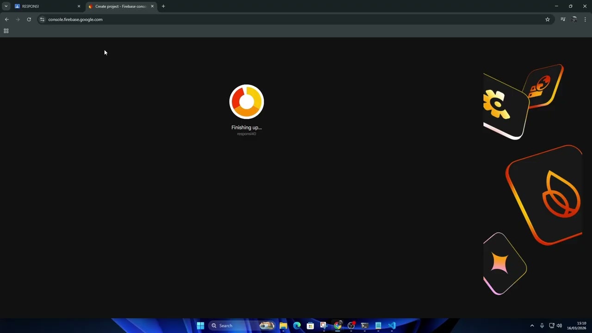This screenshot has height=333, width=592.
Task: Open the Chrome profile avatar menu
Action: [574, 19]
